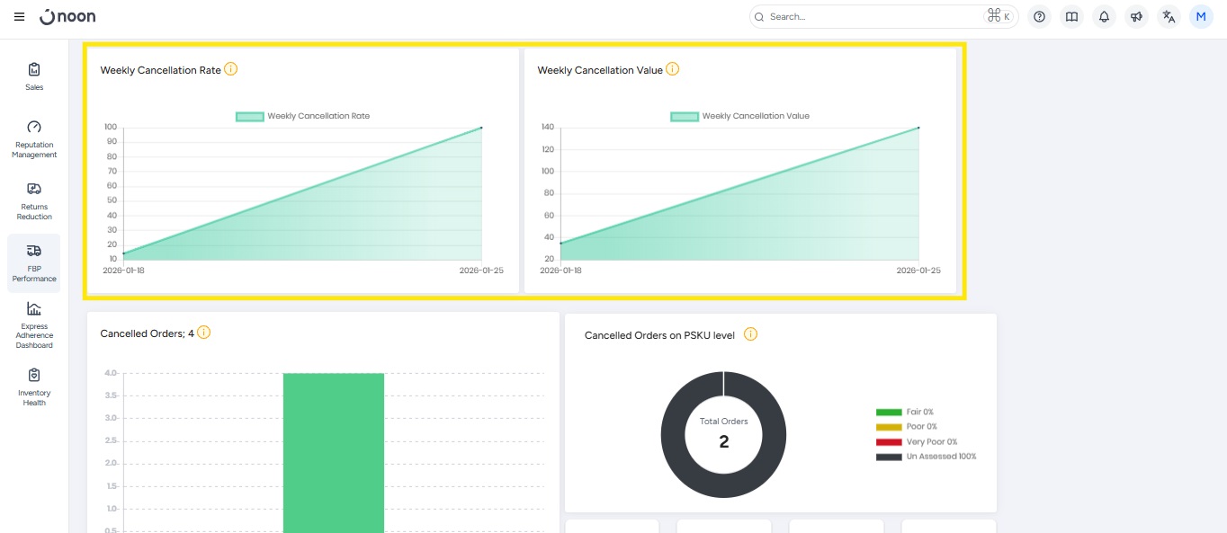The width and height of the screenshot is (1227, 533).
Task: Go to Sales in the sidebar
Action: (x=34, y=76)
